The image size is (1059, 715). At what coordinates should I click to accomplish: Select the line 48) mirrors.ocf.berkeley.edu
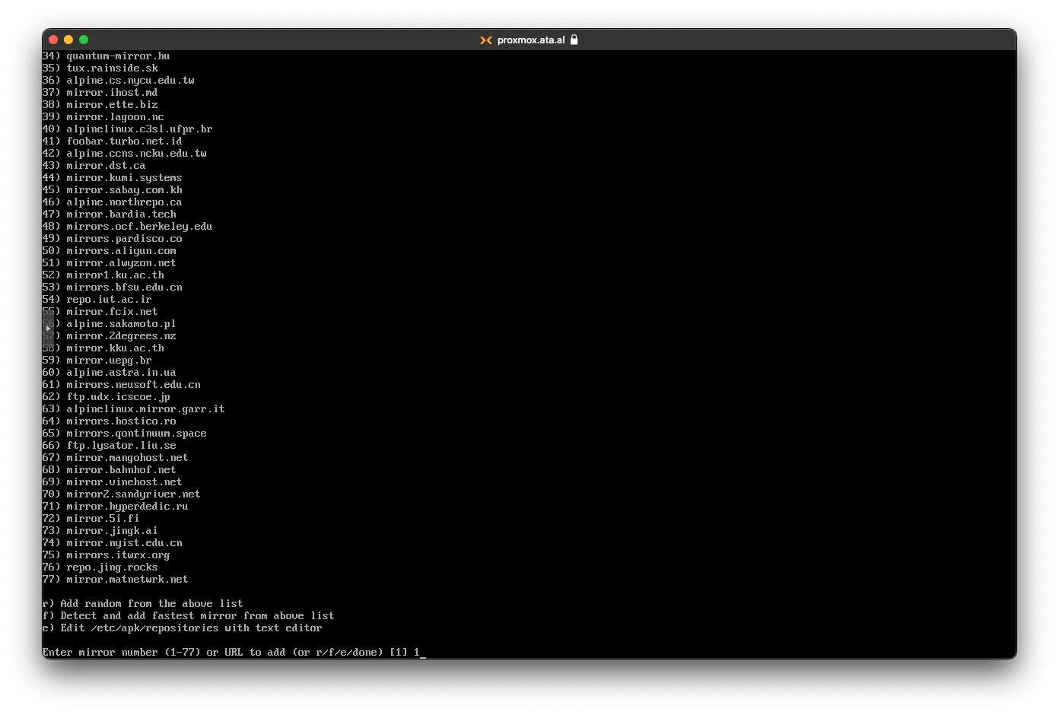[x=128, y=227]
